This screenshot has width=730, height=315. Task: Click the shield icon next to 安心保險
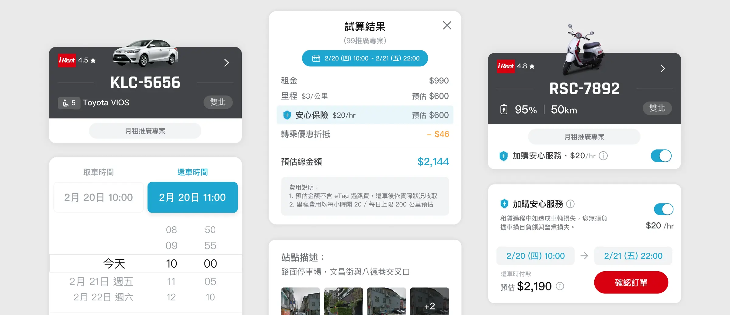pos(287,115)
